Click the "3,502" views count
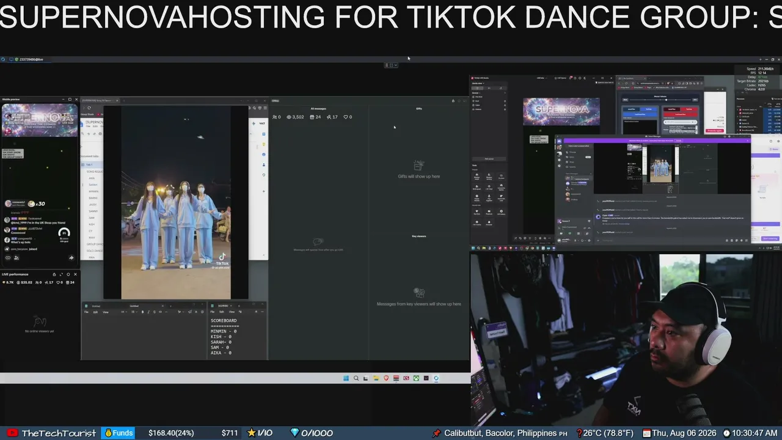 (x=298, y=117)
